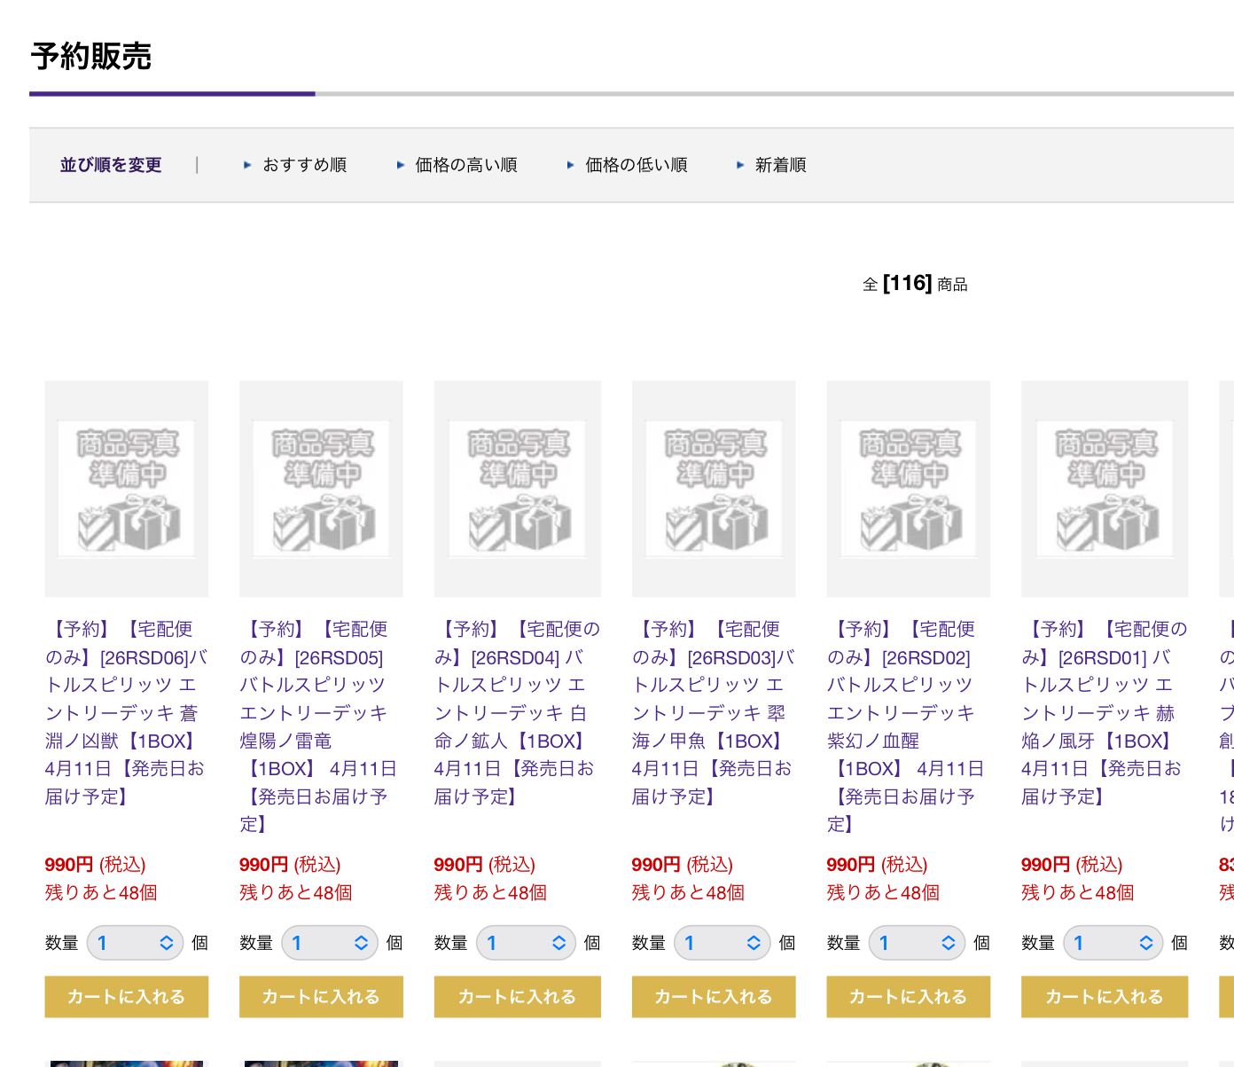
Task: Open quantity dropdown for 26RSD04 item
Action: point(526,943)
